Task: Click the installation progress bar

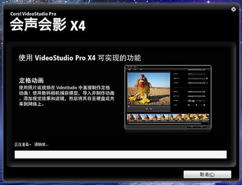Action: [x=120, y=154]
